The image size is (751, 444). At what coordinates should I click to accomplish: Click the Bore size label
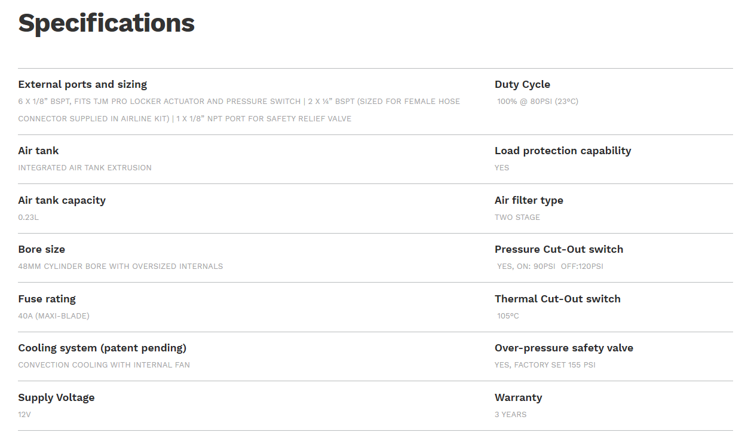(x=41, y=249)
